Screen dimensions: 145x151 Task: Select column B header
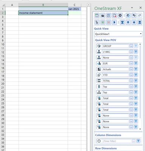(43, 5)
